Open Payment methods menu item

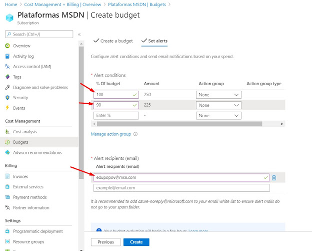30,197
